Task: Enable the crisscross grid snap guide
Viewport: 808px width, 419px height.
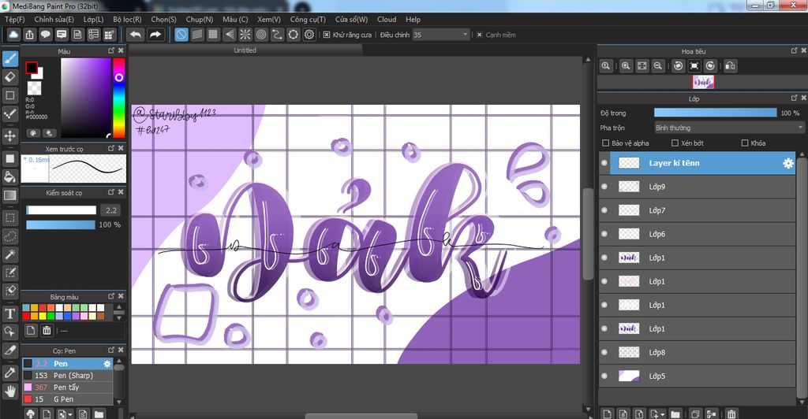Action: pyautogui.click(x=213, y=35)
